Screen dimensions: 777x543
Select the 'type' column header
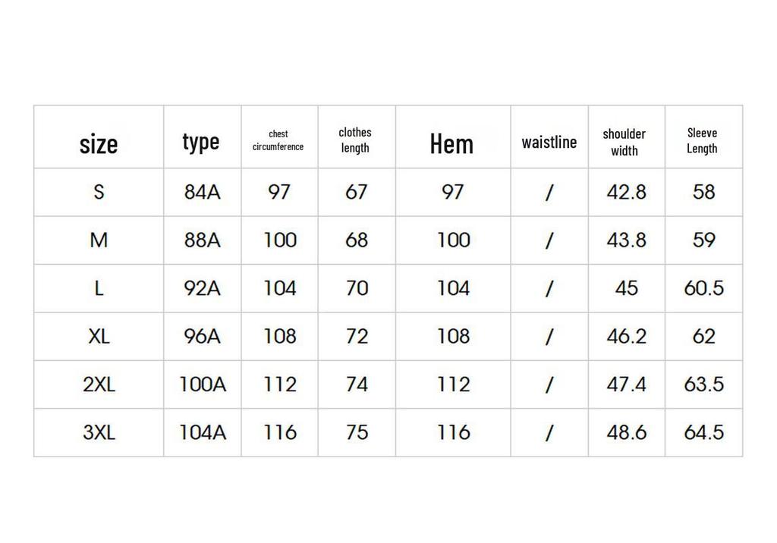[x=200, y=143]
